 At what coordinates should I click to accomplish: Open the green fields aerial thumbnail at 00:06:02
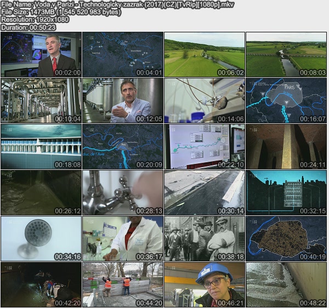click(x=205, y=54)
